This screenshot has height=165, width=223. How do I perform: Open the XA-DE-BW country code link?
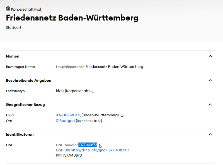point(65,115)
